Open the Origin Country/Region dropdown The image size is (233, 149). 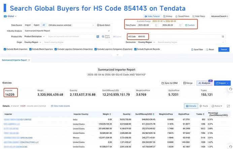pos(33,42)
